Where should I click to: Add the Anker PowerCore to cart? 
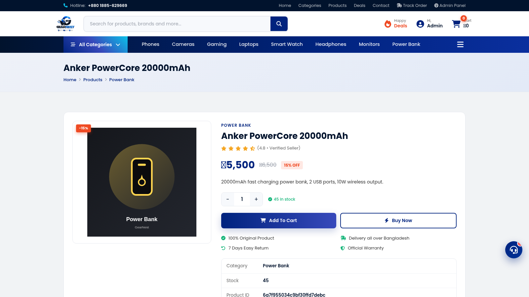(279, 220)
